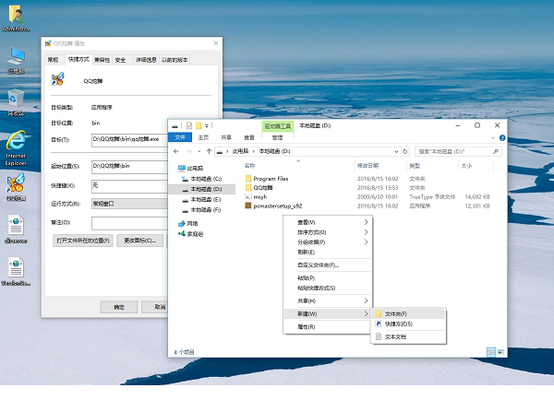Open the 运行方式(R) combo box

click(x=129, y=204)
